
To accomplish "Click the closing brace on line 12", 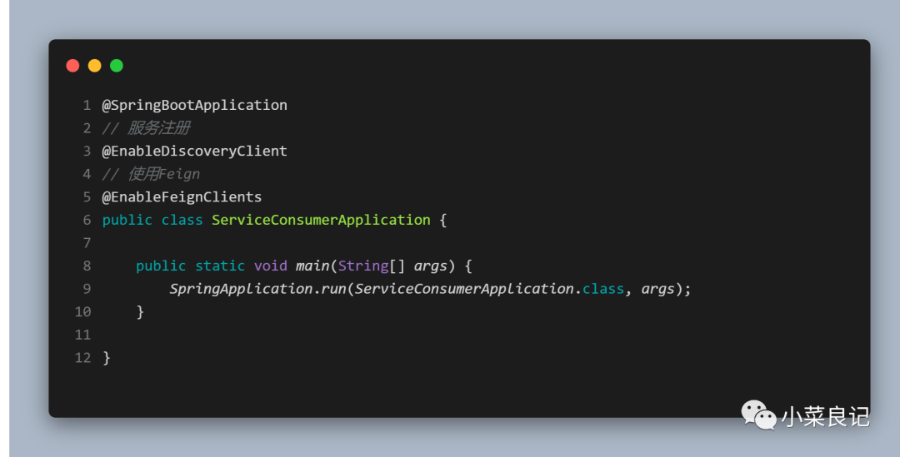I will (x=107, y=357).
